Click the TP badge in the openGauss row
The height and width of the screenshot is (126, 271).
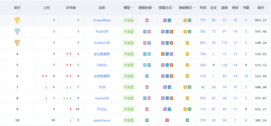pos(147,120)
